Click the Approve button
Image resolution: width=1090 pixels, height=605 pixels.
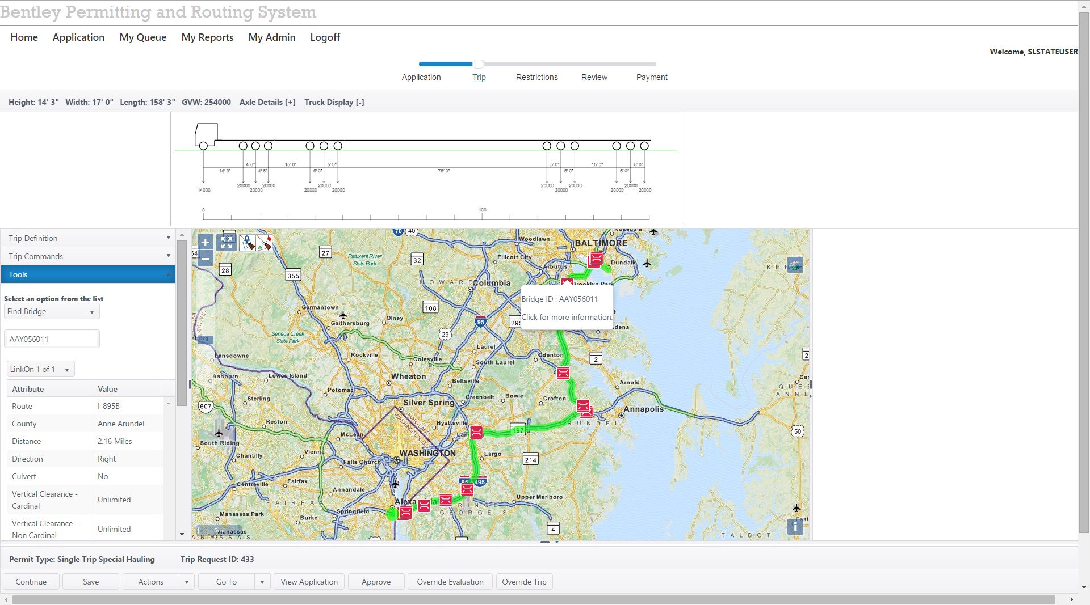(376, 582)
